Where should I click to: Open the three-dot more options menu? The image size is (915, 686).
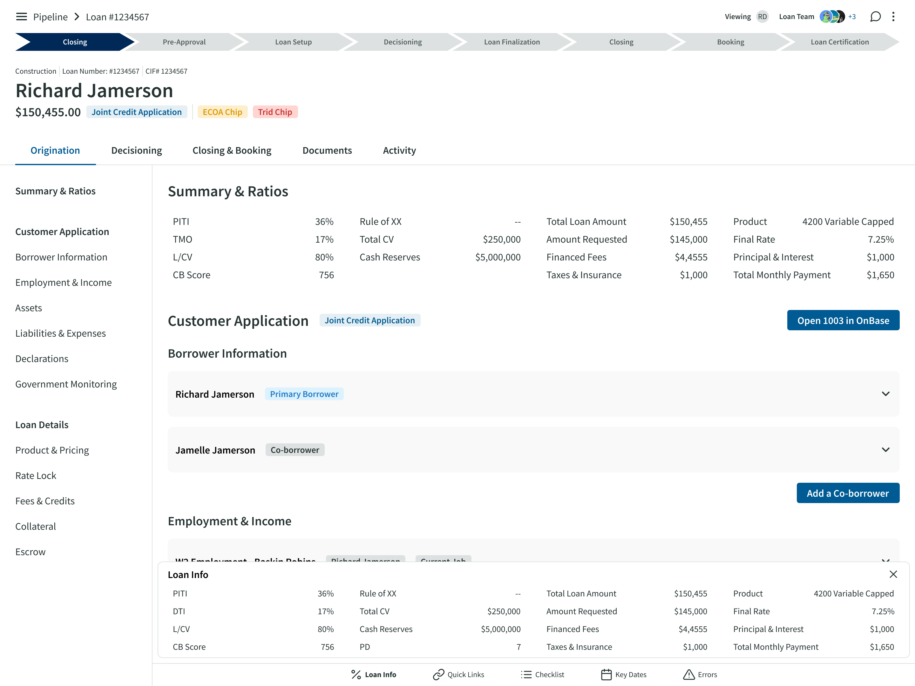pyautogui.click(x=893, y=17)
